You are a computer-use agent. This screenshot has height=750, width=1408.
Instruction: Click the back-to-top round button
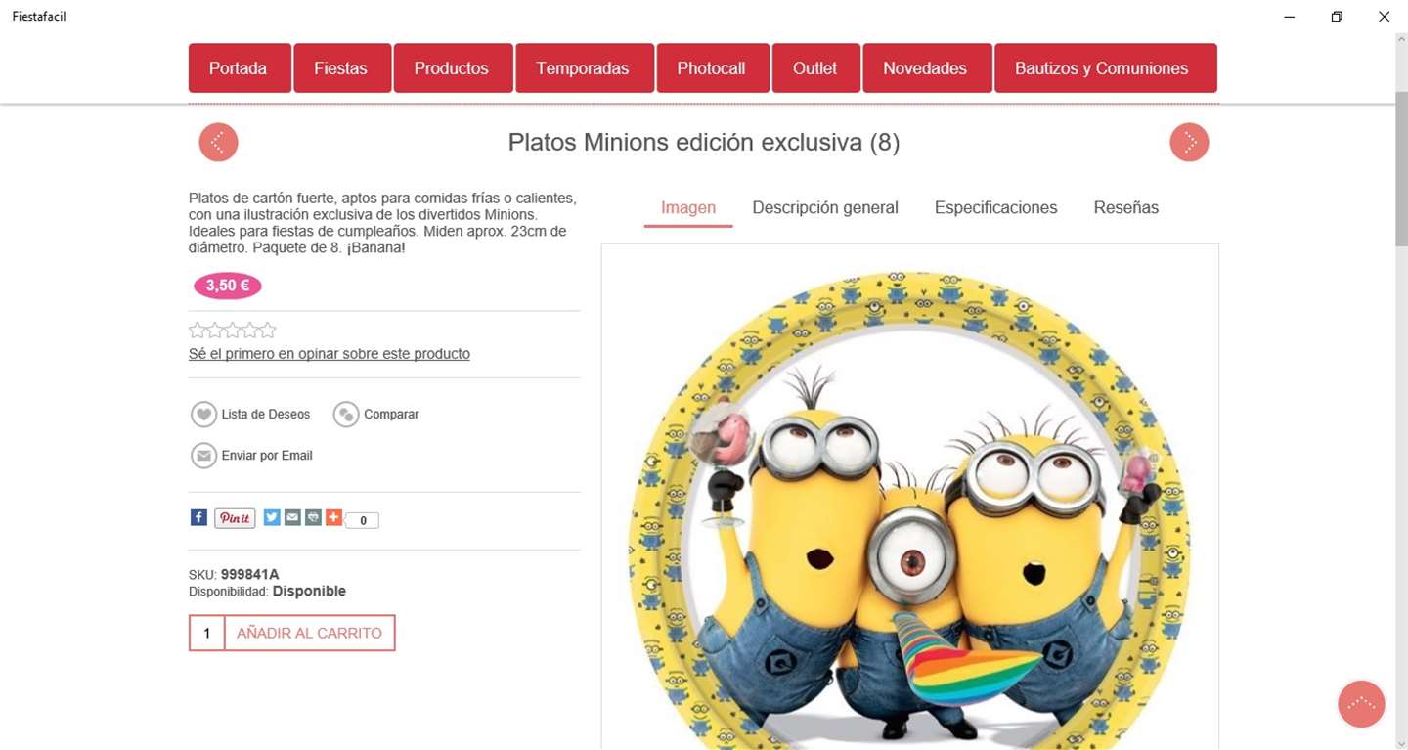coord(1361,704)
